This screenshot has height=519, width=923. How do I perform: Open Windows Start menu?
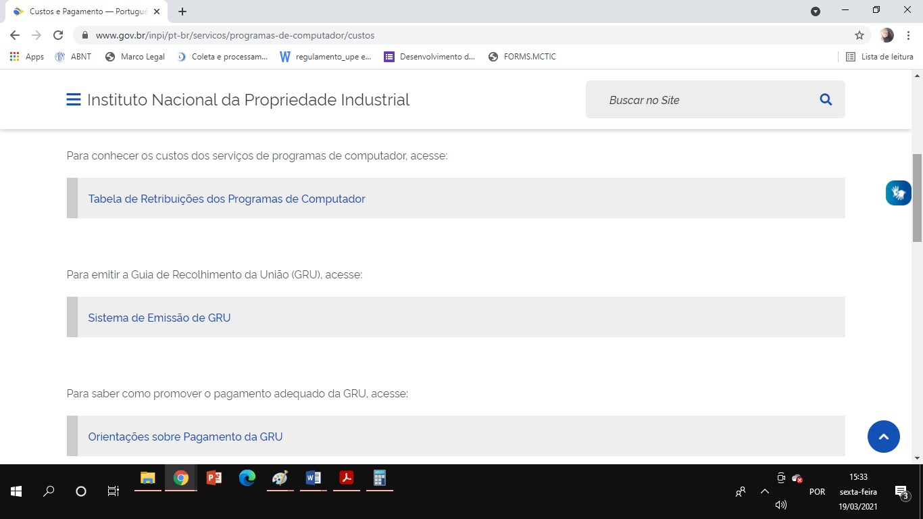(16, 491)
